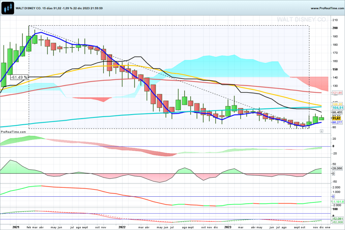Click the 2021 year label on time axis
The image size is (345, 230).
coord(16,227)
